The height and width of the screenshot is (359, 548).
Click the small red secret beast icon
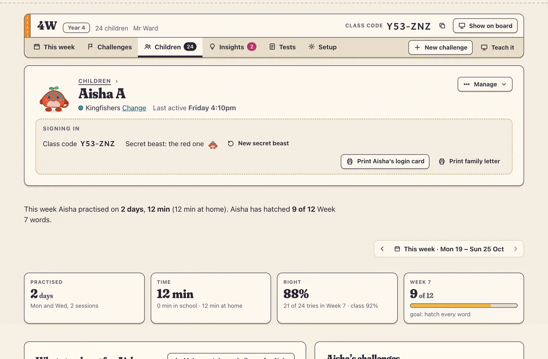click(x=213, y=145)
